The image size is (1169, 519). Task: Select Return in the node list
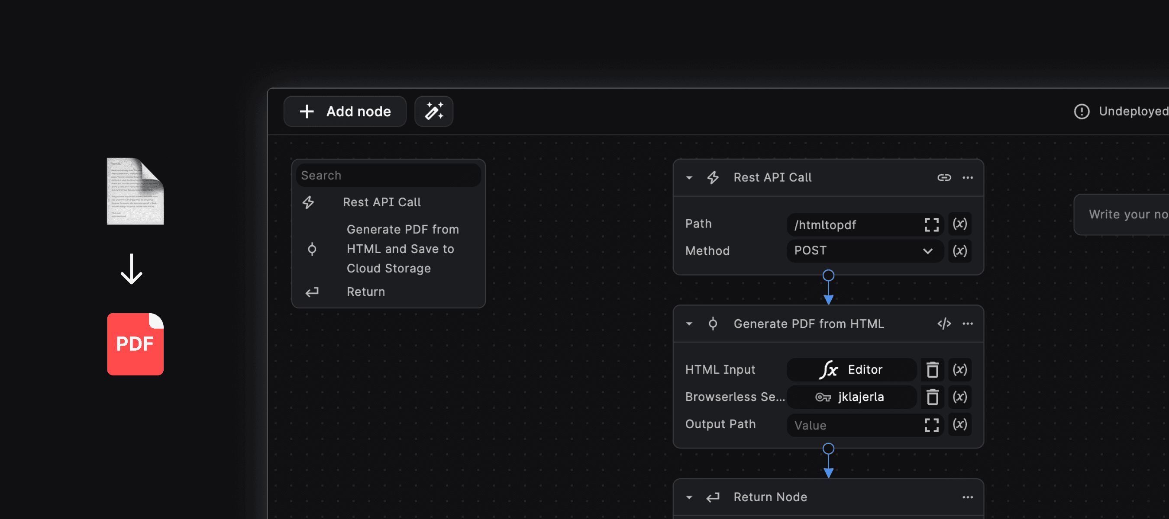point(365,292)
